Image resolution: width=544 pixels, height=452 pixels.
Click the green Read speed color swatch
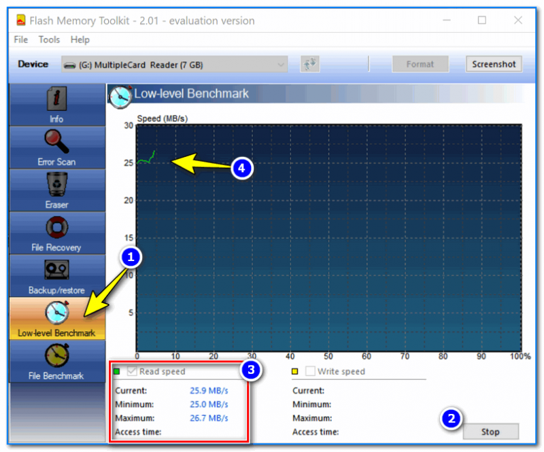[117, 372]
